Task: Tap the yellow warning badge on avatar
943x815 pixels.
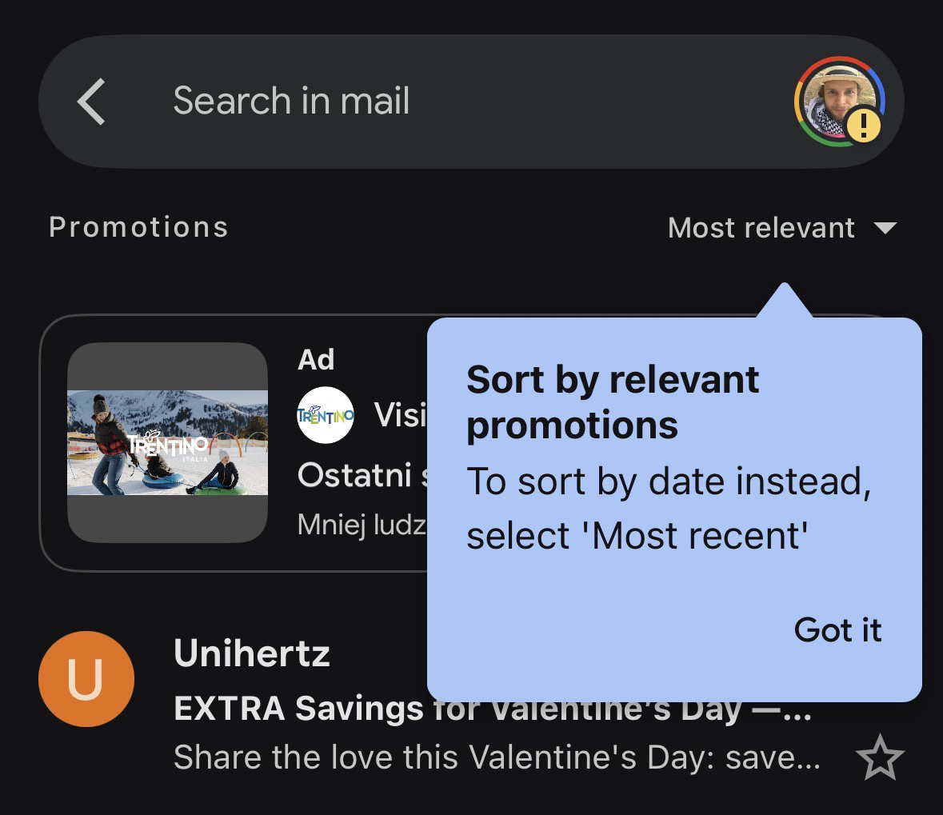Action: 863,126
